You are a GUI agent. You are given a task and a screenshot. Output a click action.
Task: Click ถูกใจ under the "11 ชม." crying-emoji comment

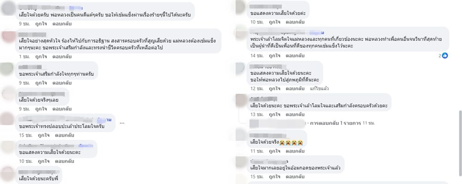(x=274, y=151)
